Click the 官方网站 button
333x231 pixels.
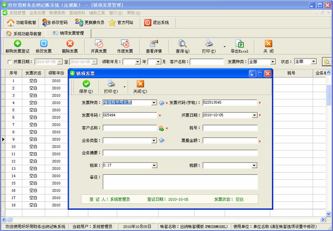(121, 23)
